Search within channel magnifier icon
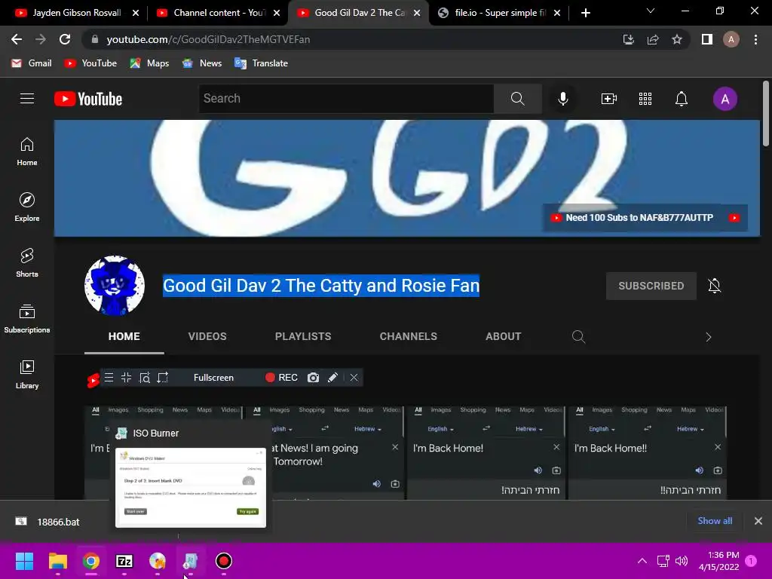 pos(578,337)
